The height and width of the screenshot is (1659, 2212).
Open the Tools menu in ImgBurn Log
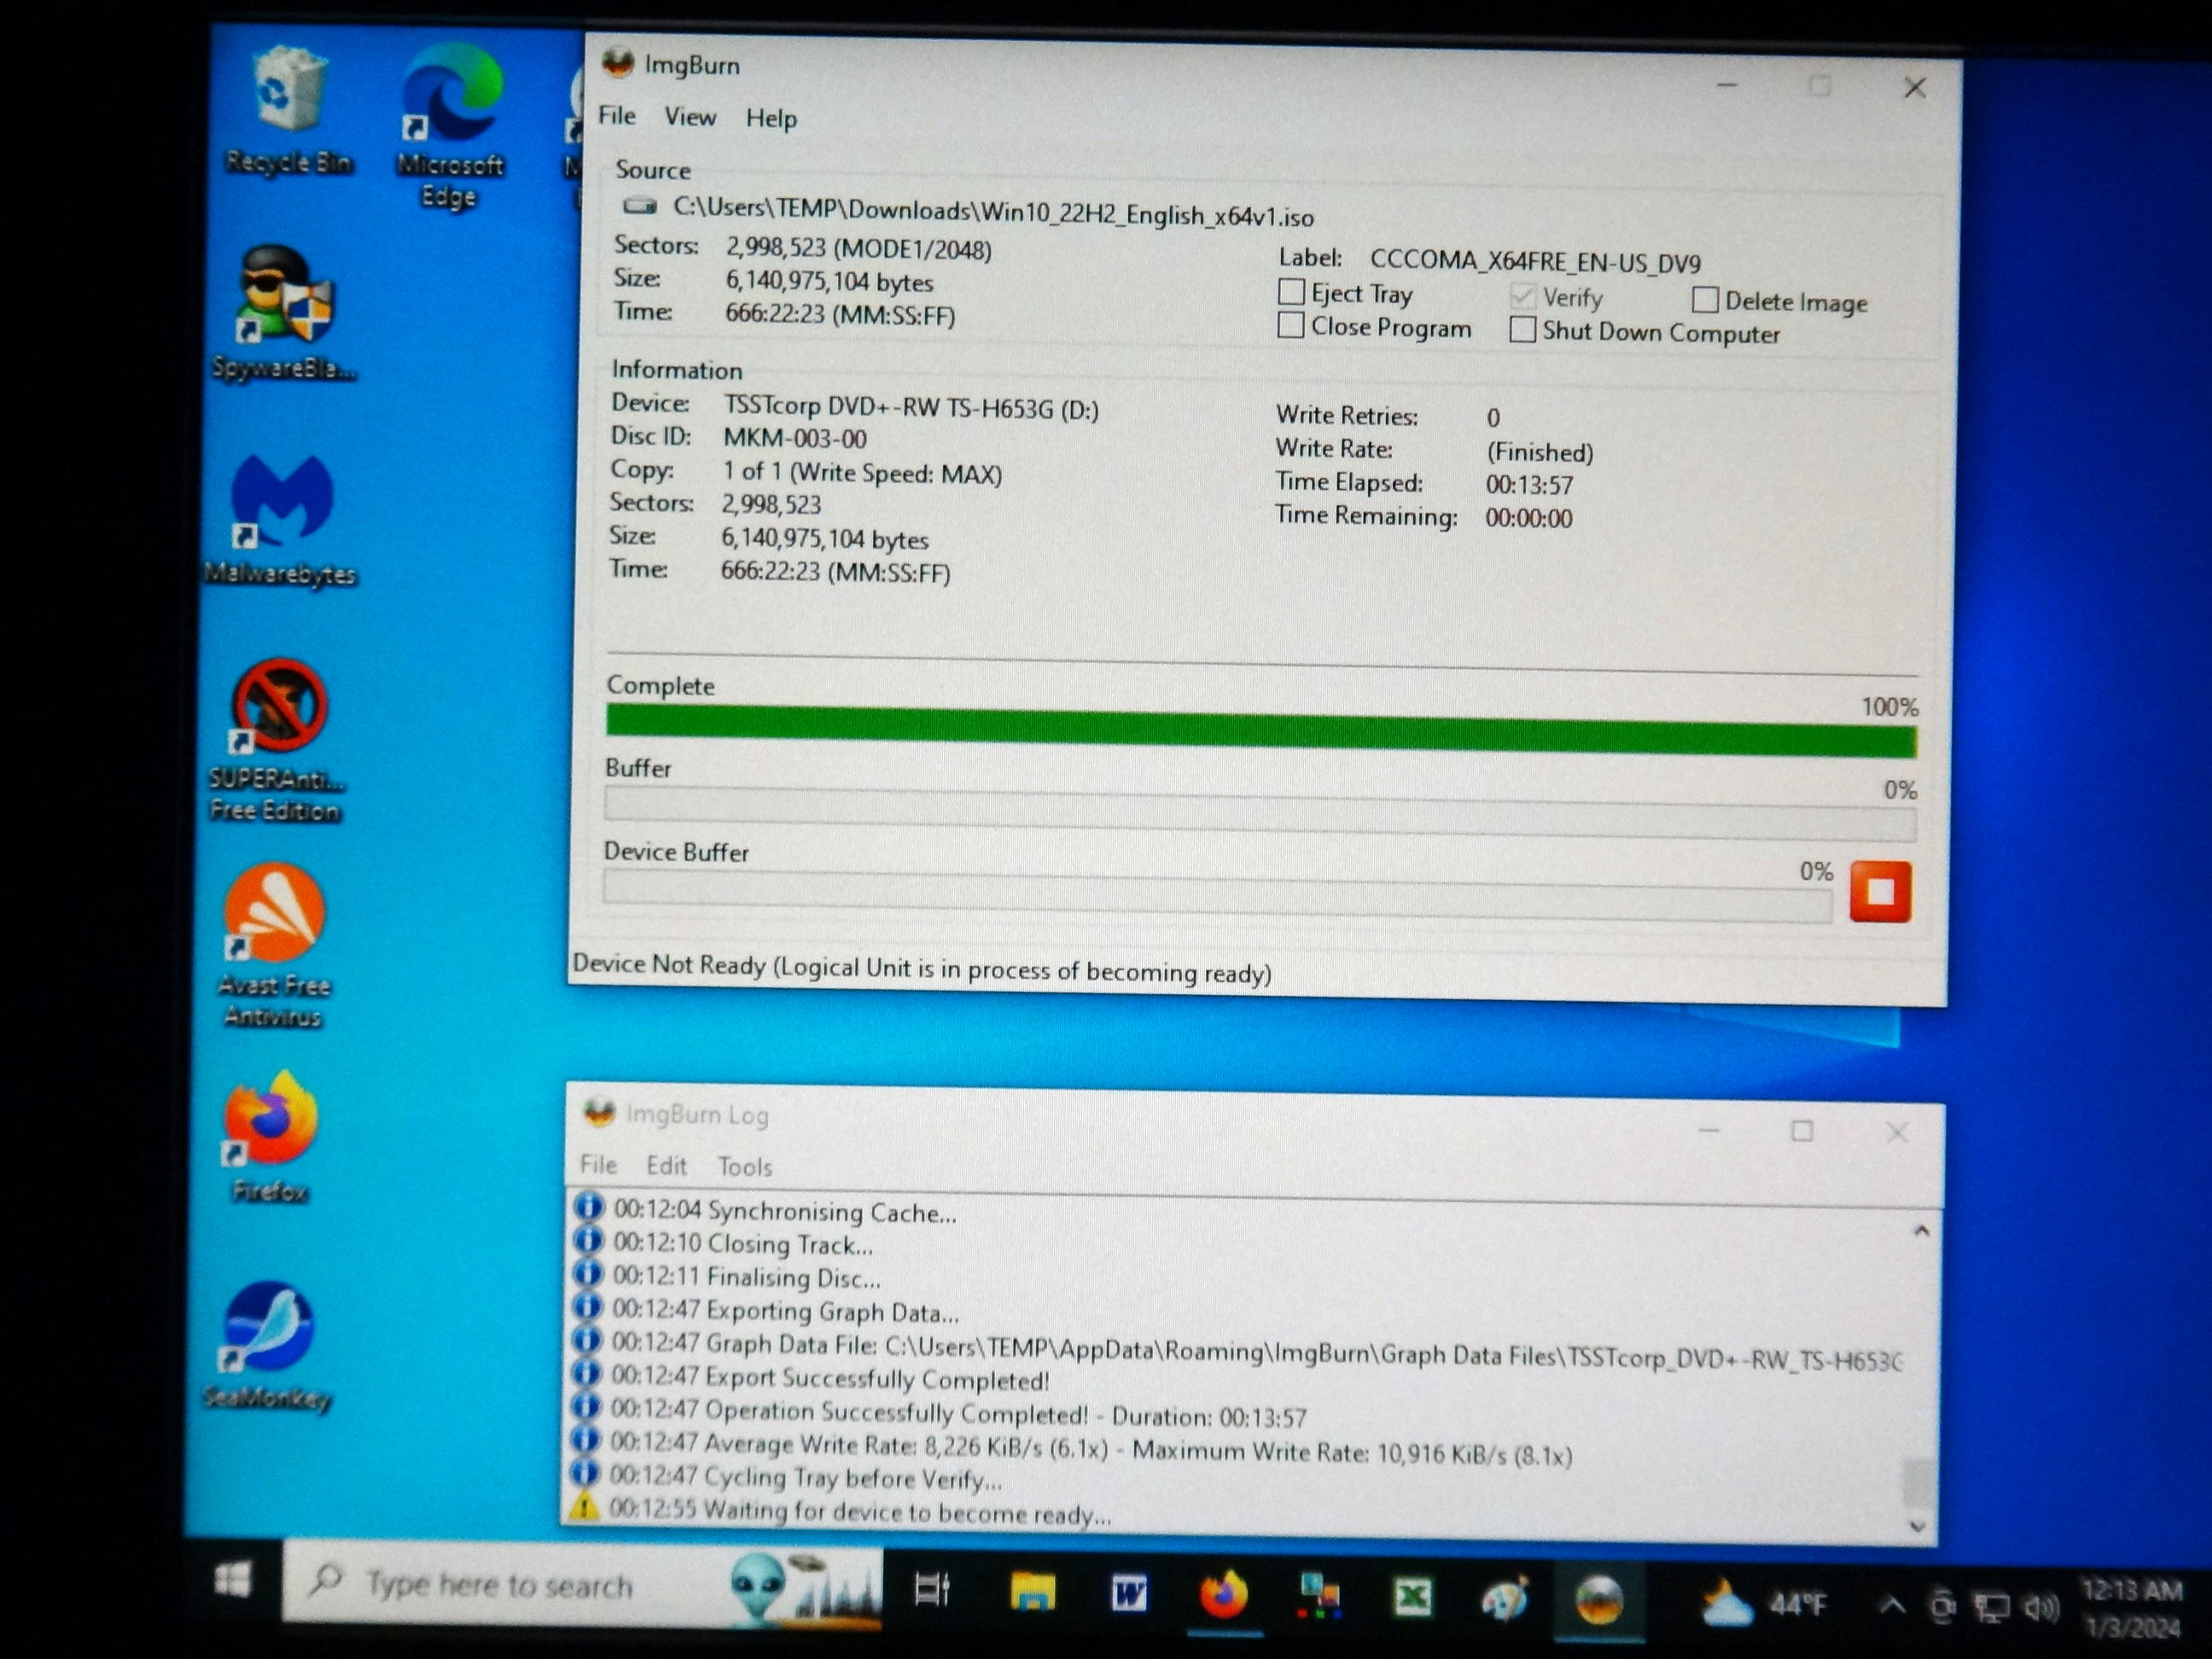745,1166
